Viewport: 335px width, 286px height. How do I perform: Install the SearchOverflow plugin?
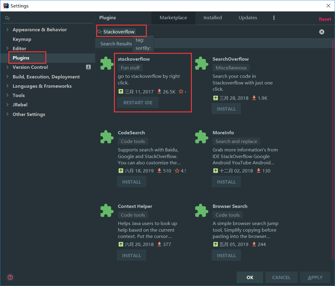point(226,109)
